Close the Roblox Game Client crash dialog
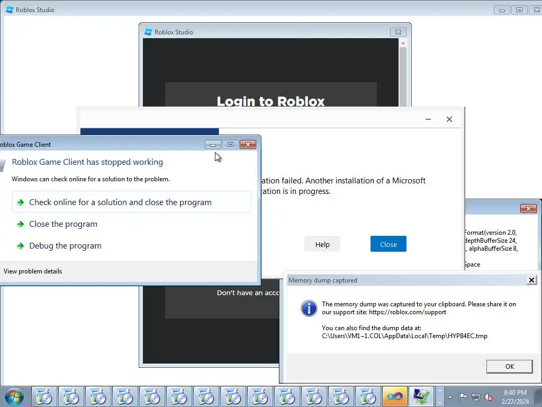 coord(248,144)
